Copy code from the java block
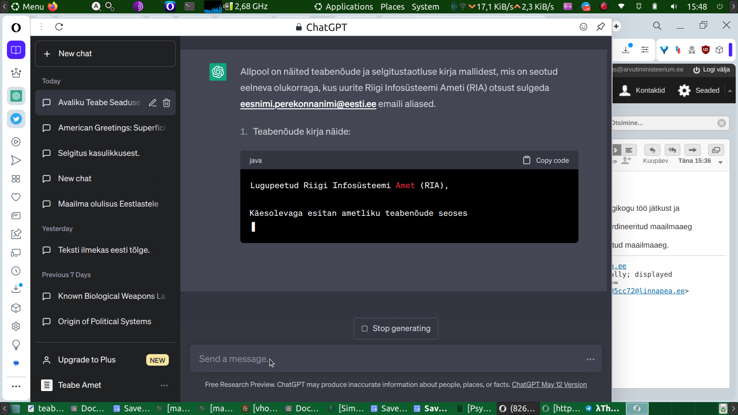 (546, 160)
